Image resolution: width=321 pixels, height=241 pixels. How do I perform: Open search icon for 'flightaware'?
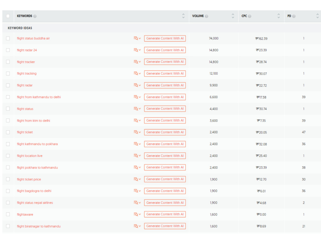137,214
